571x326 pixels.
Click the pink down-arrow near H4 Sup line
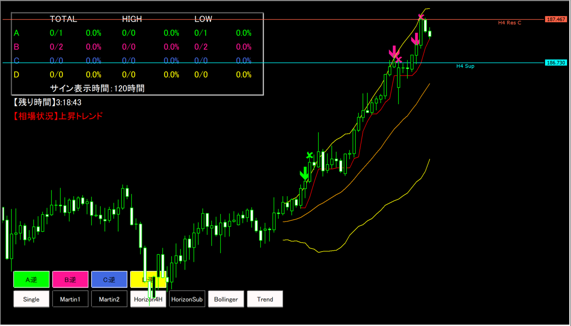tap(393, 52)
